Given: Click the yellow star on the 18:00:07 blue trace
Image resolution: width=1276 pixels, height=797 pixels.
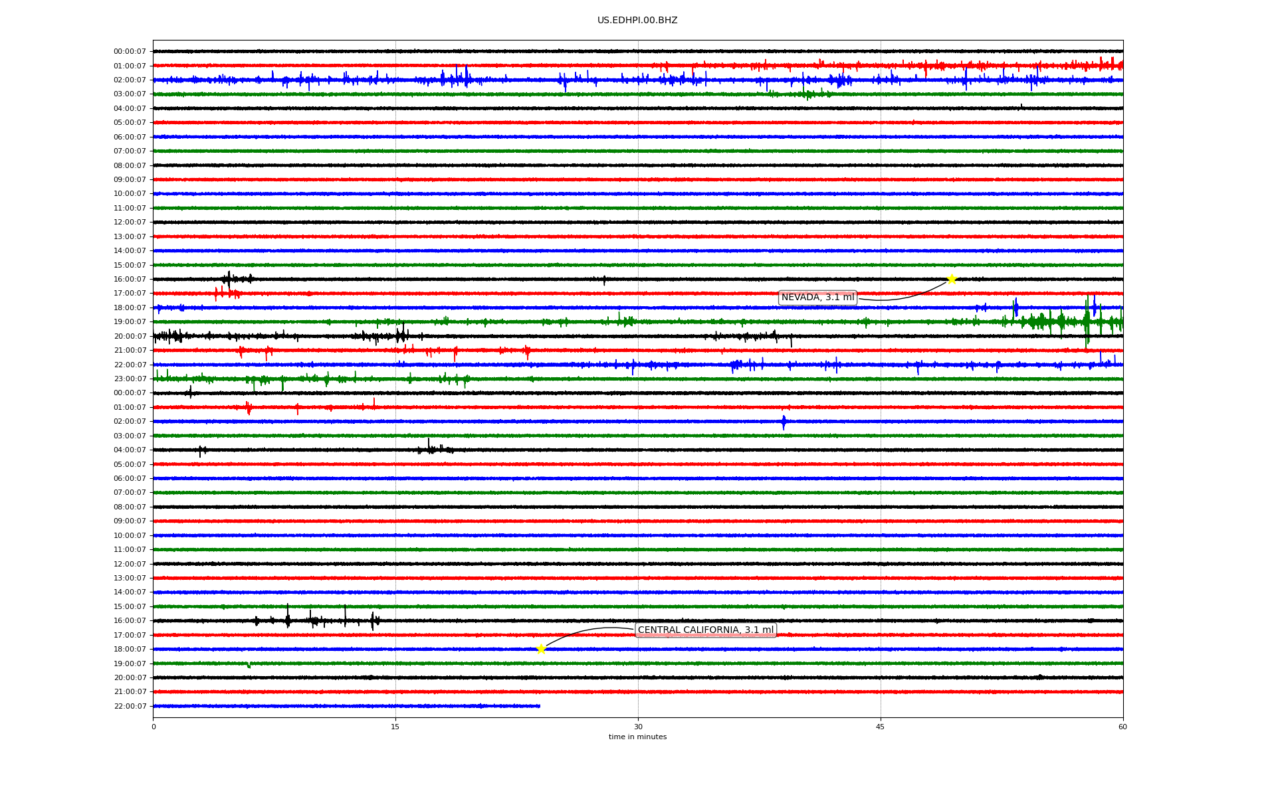Looking at the screenshot, I should pyautogui.click(x=541, y=649).
